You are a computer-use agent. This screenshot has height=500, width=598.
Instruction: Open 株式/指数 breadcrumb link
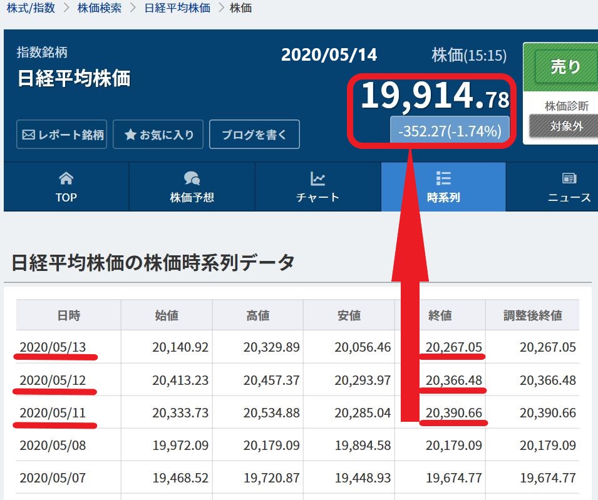(31, 8)
